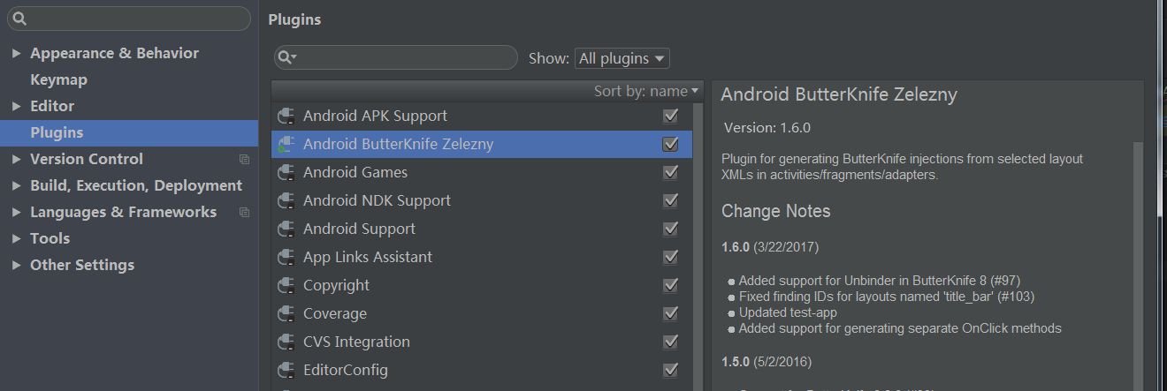This screenshot has height=391, width=1167.
Task: Uncheck the Coverage plugin checkbox
Action: 670,313
